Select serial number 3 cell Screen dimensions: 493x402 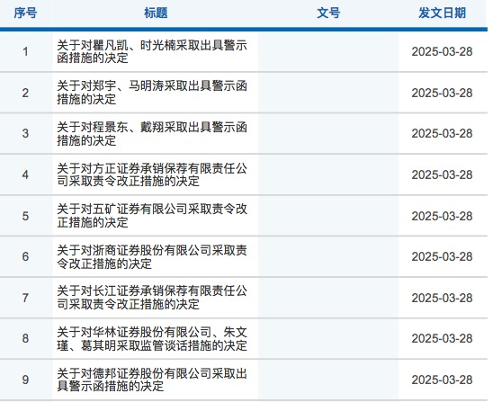(25, 134)
